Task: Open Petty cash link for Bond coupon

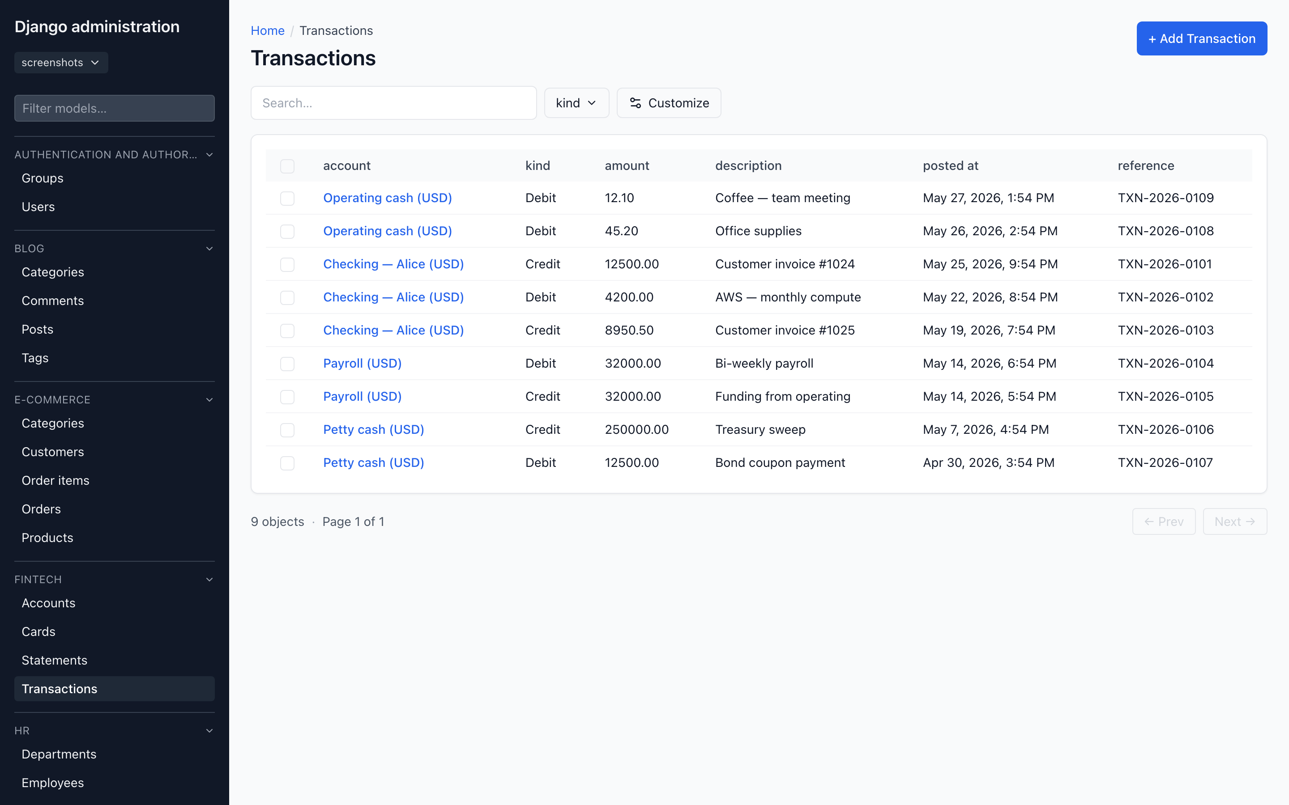Action: [x=373, y=462]
